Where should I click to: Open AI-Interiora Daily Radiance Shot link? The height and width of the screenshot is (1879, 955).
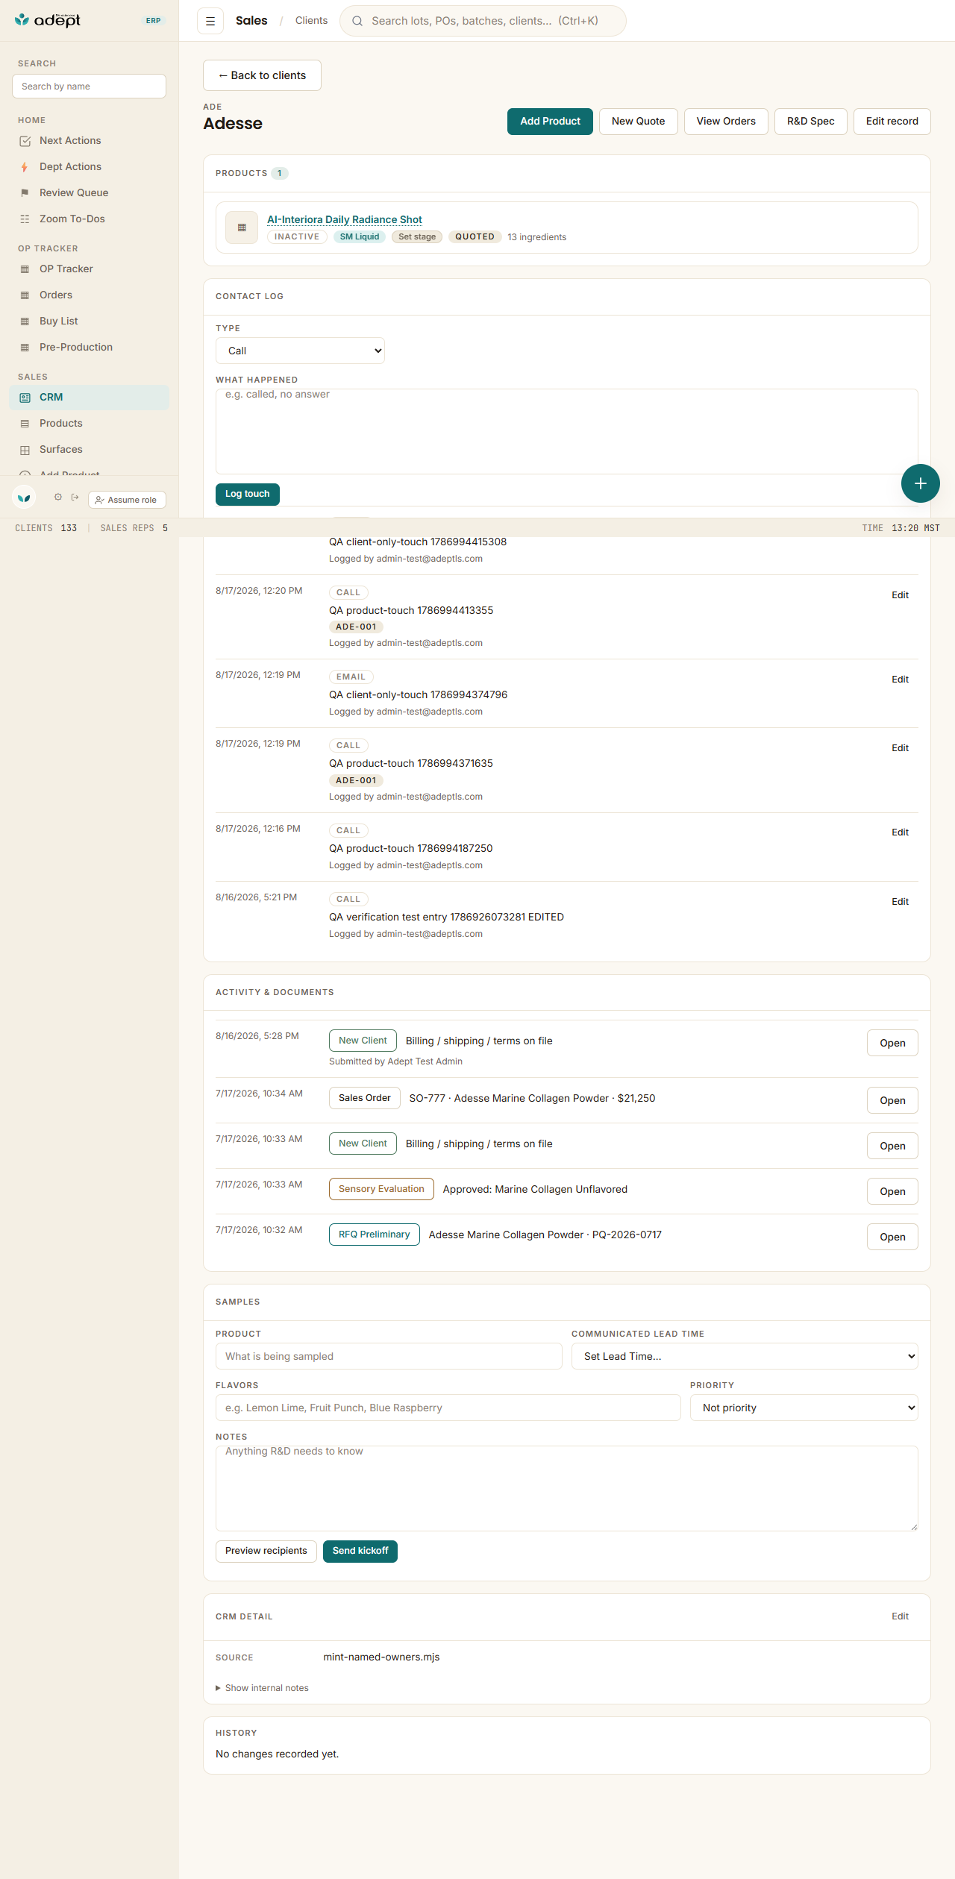pos(345,219)
